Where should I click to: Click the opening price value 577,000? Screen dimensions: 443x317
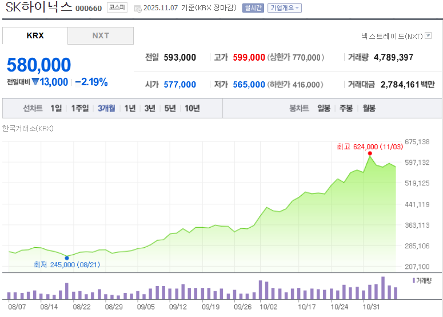pos(179,84)
